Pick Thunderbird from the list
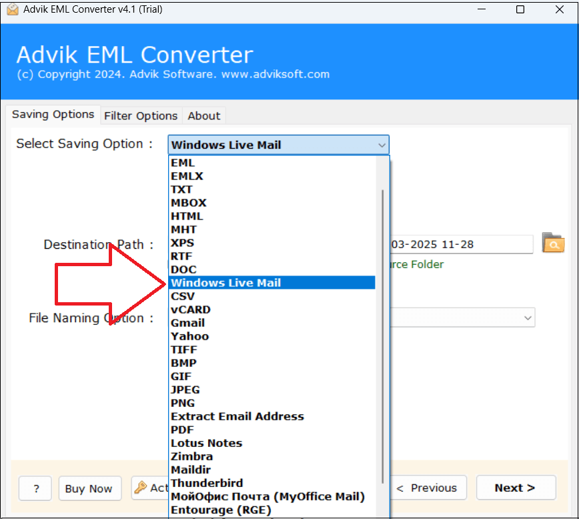The width and height of the screenshot is (579, 519). [271, 483]
